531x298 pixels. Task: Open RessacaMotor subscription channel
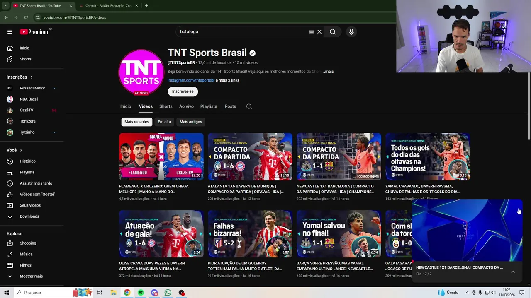point(32,88)
